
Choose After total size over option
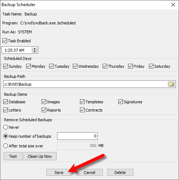tap(5, 146)
